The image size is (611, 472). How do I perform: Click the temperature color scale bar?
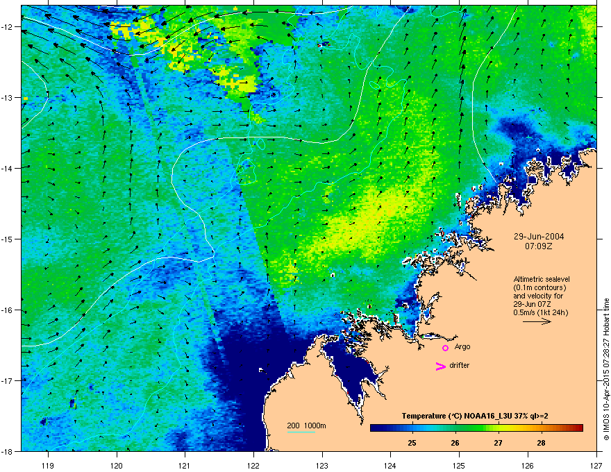coord(476,428)
